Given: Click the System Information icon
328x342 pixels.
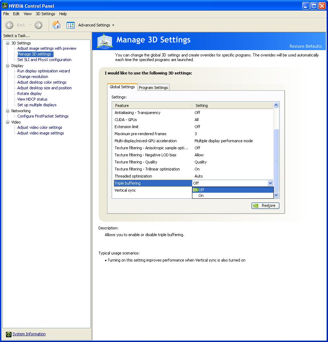Looking at the screenshot, I should (9, 334).
